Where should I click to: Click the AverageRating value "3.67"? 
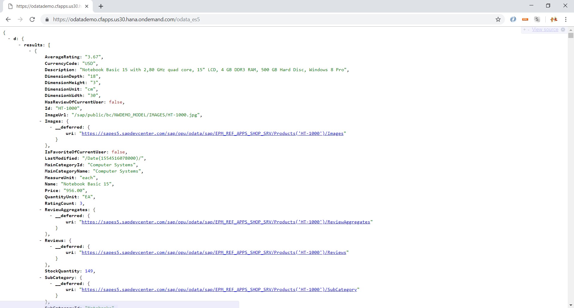click(x=93, y=57)
